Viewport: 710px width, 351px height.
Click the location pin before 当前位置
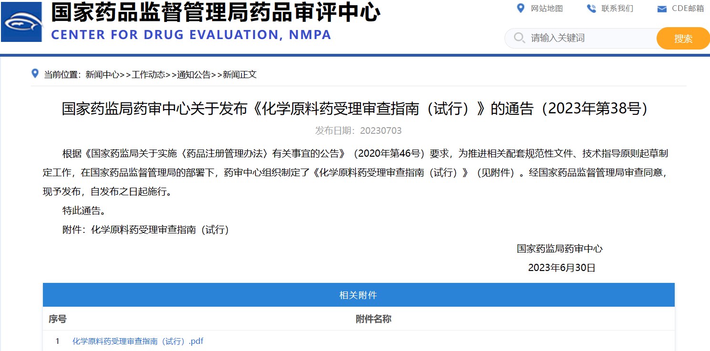click(35, 74)
